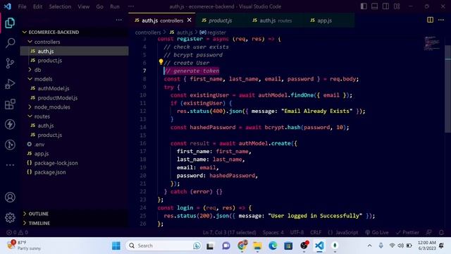Show hidden menus via title bar ellipsis

pos(131,6)
